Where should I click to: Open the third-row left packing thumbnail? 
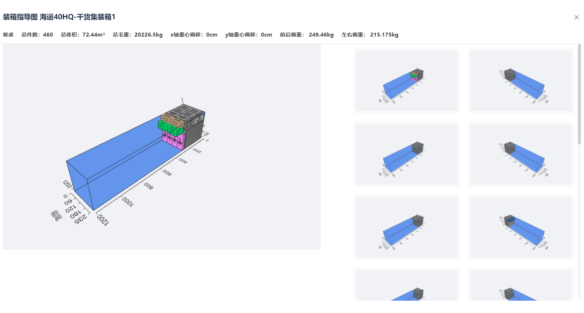(x=407, y=227)
